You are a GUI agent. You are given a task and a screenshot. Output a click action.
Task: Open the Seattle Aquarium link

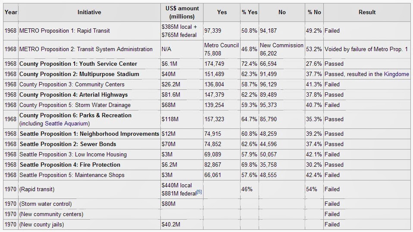(x=67, y=123)
